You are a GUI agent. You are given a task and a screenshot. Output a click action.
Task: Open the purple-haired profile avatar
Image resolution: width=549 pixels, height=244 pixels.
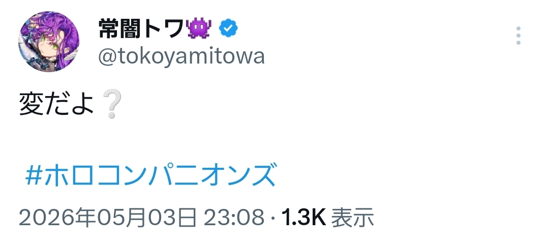49,42
